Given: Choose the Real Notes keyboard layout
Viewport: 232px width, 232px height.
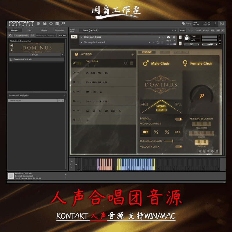Looking at the screenshot, I should pyautogui.click(x=202, y=124).
